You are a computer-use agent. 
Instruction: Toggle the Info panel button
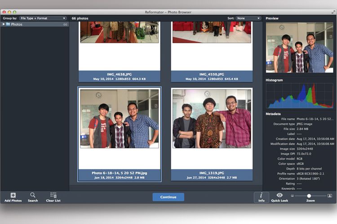262,197
